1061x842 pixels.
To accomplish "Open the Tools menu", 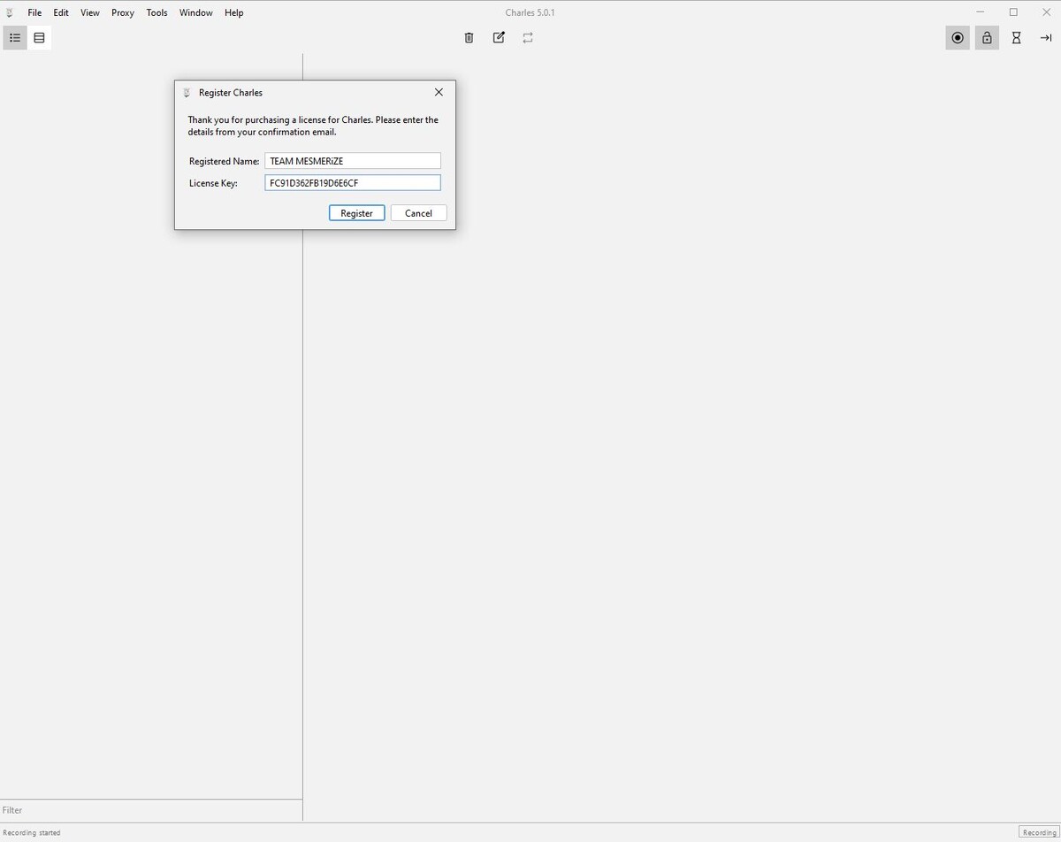I will tap(156, 12).
